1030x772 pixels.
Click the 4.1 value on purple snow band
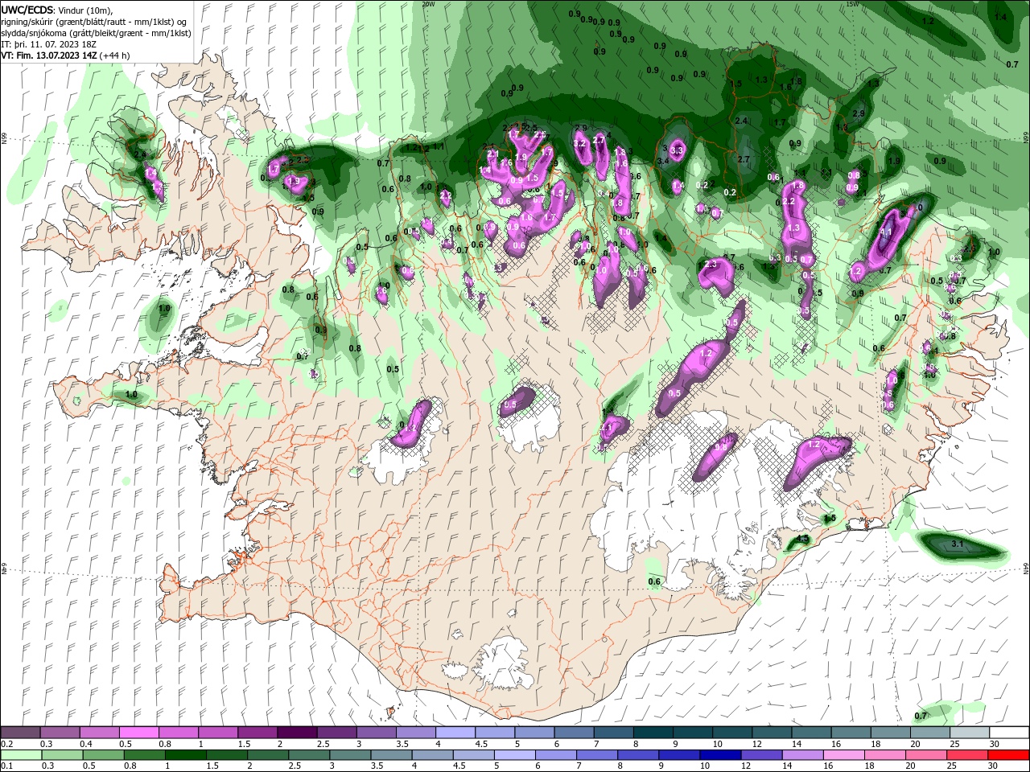click(887, 232)
